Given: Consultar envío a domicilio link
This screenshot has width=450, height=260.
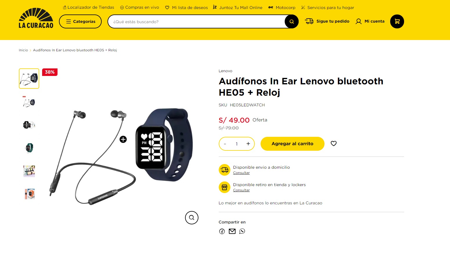Looking at the screenshot, I should coord(241,173).
